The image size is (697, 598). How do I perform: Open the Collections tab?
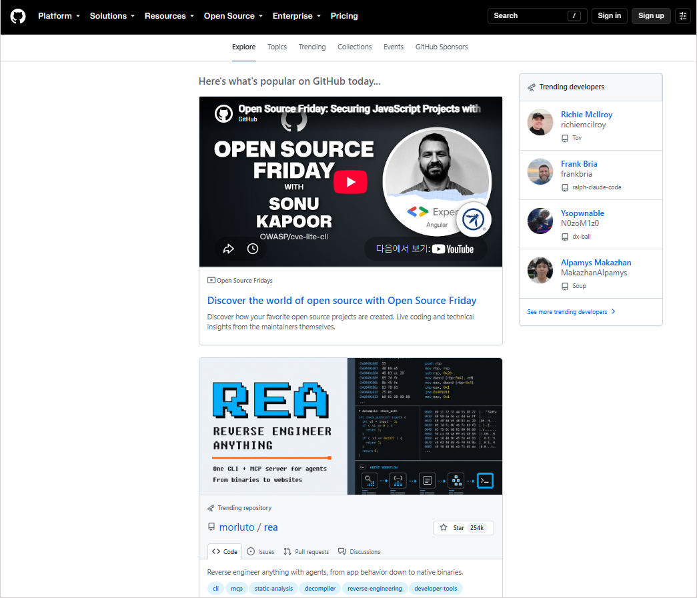pyautogui.click(x=354, y=47)
